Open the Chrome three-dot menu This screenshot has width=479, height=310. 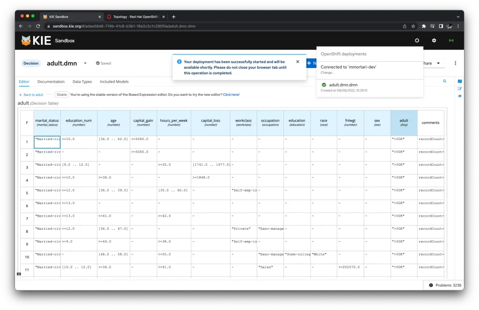pos(458,26)
